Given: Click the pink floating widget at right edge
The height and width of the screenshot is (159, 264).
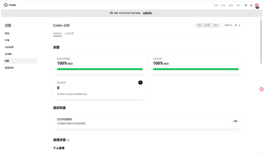Looking at the screenshot, I should [x=261, y=89].
